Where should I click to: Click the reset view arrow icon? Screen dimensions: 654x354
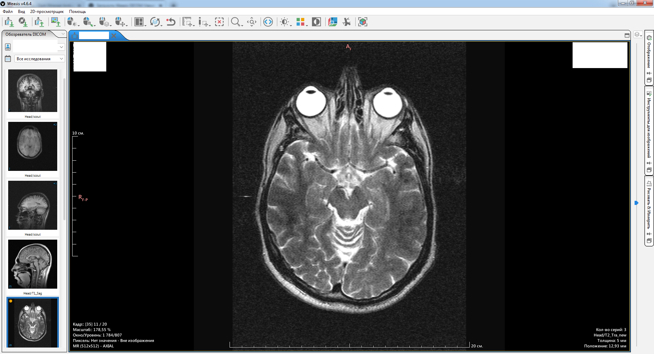[x=171, y=22]
